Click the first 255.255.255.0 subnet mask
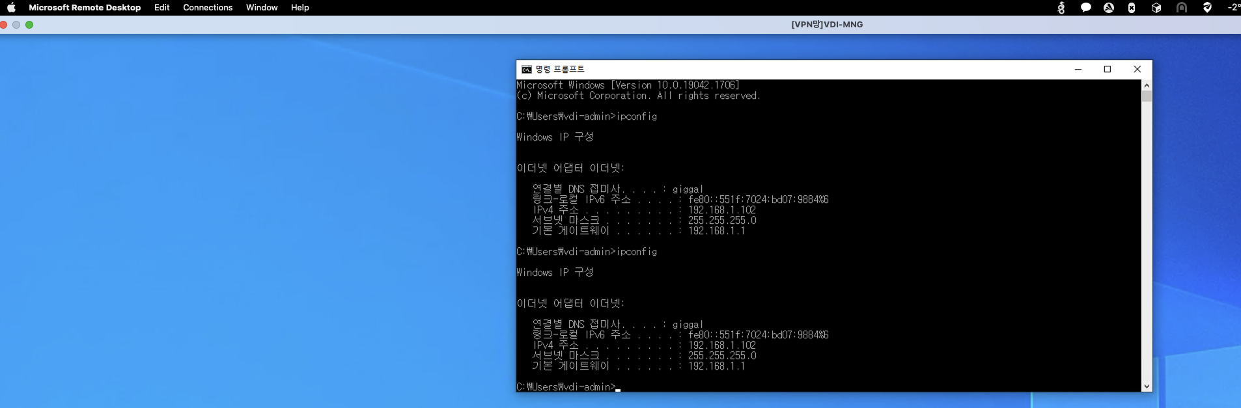Screen dimensions: 1241x408 (x=722, y=221)
